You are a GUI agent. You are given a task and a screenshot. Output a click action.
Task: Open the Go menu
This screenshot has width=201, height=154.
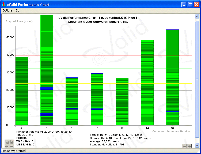pyautogui.click(x=17, y=11)
